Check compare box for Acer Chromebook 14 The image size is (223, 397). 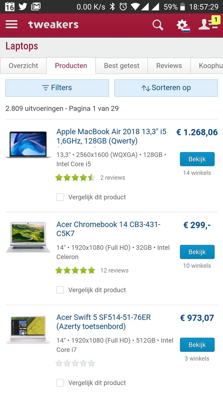click(x=60, y=290)
